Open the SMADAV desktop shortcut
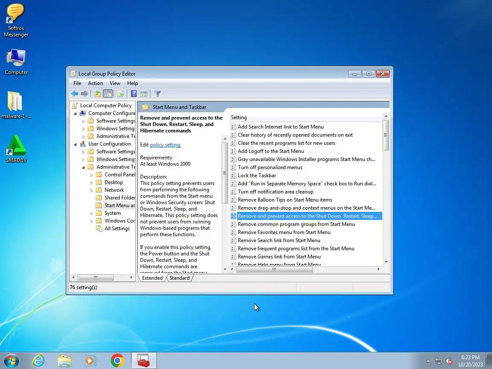492x369 pixels. coord(16,149)
